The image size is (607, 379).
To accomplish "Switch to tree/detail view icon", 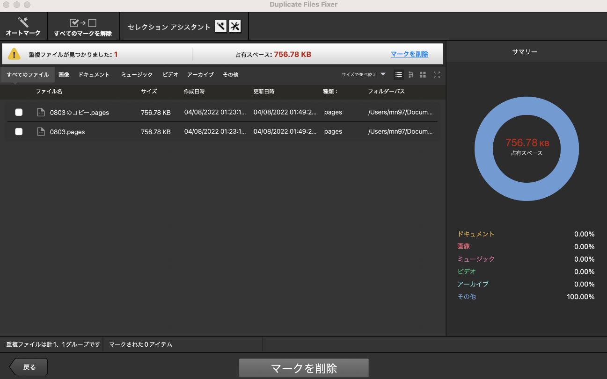I will pyautogui.click(x=410, y=75).
